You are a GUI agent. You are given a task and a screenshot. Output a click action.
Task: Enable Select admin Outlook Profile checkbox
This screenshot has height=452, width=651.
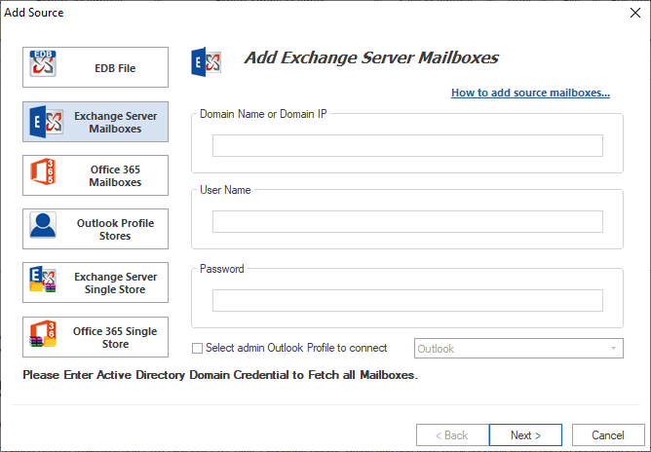click(197, 348)
